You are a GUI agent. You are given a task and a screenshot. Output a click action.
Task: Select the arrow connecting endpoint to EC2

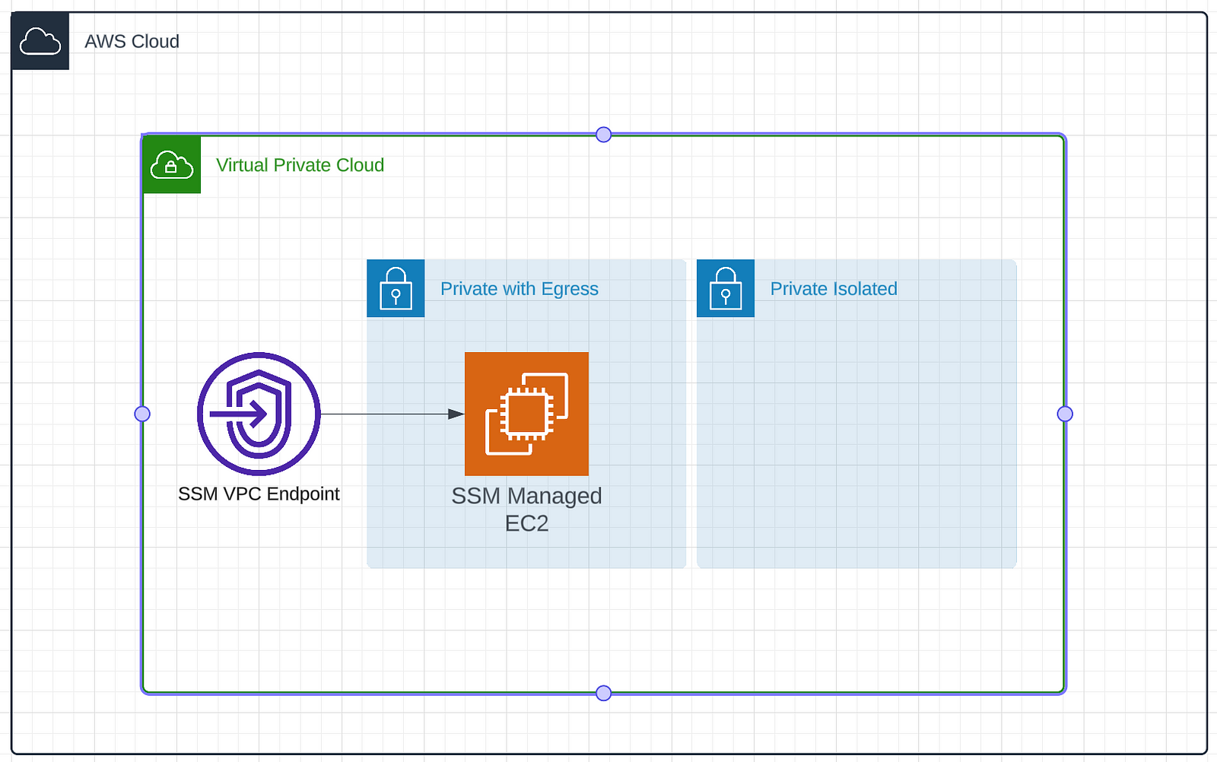392,414
